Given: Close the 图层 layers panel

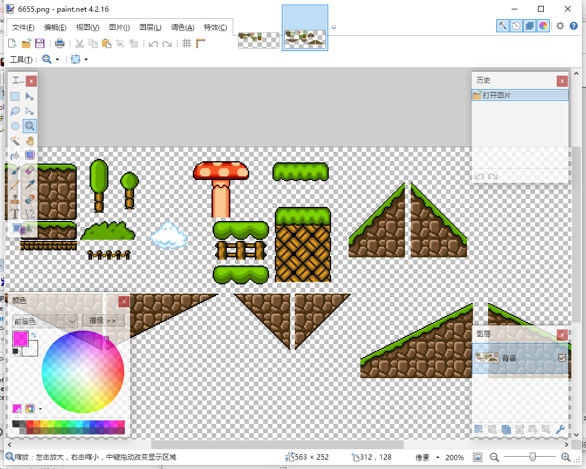Looking at the screenshot, I should point(562,335).
